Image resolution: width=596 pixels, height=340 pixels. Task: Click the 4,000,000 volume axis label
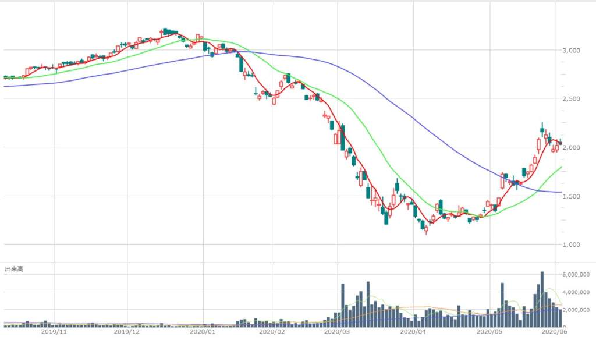tap(576, 292)
